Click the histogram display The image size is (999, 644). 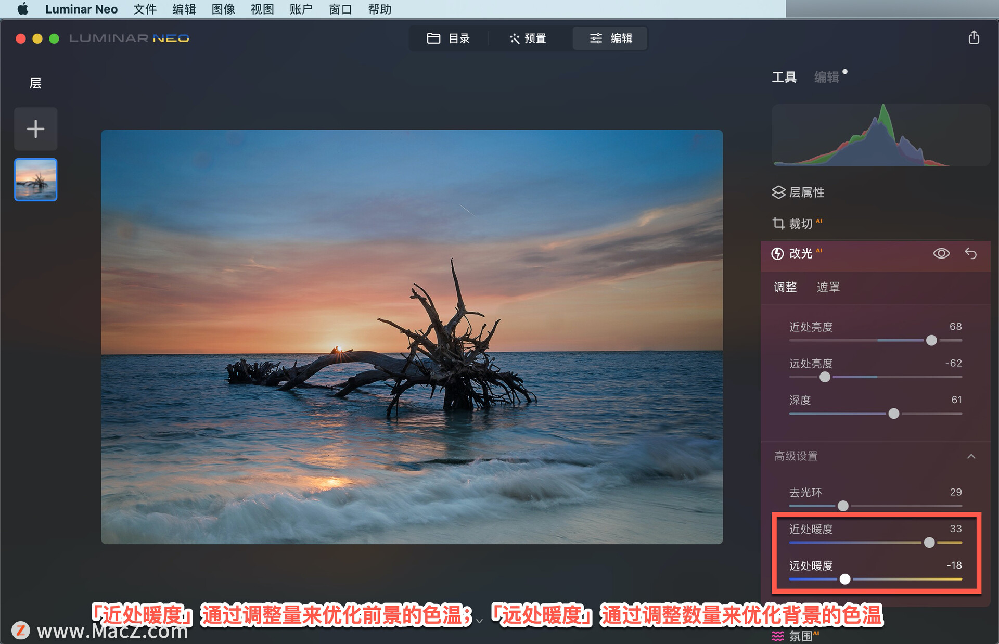880,135
